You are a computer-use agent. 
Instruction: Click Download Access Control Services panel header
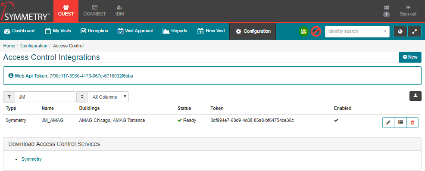(212, 144)
